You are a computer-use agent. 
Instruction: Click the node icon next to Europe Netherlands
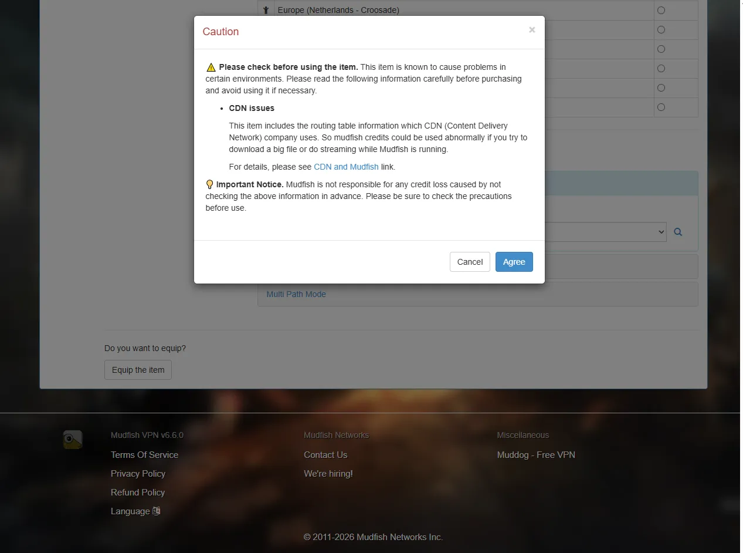click(x=266, y=10)
